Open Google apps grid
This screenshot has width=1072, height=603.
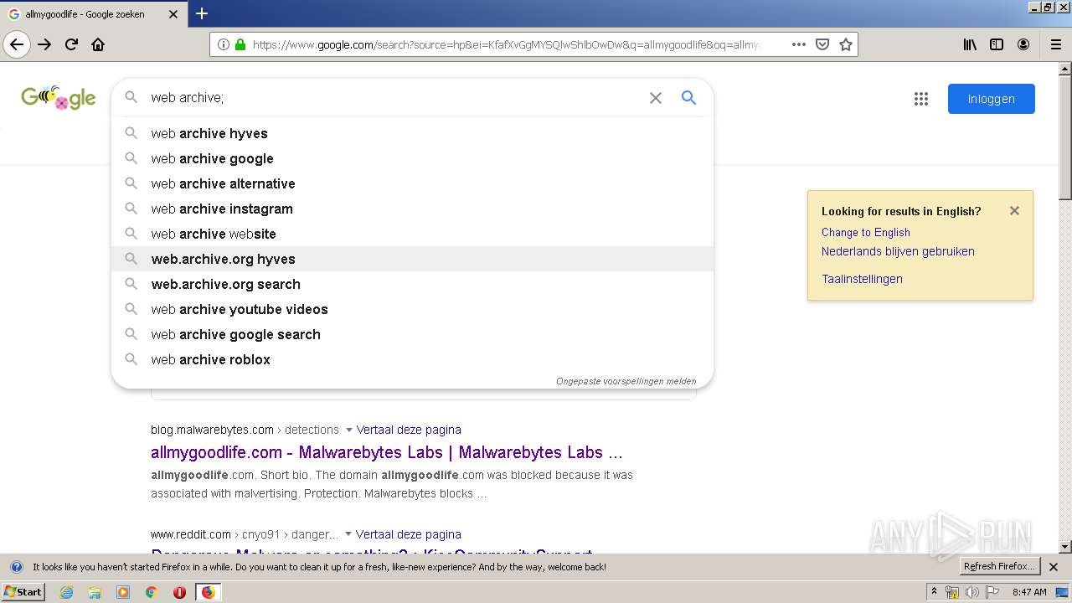[921, 99]
